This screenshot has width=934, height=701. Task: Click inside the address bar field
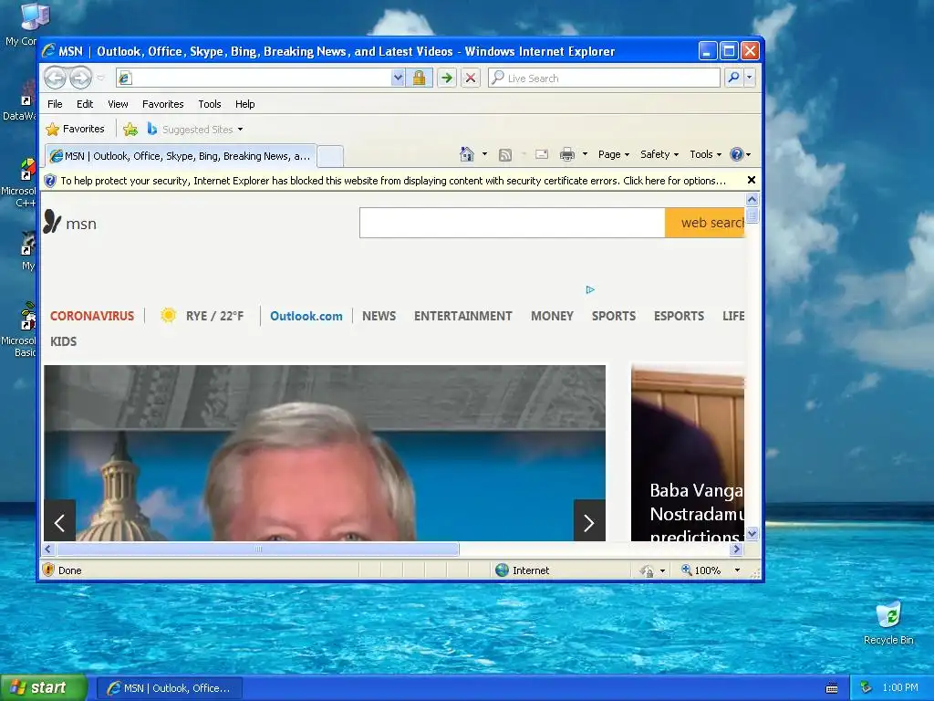254,78
